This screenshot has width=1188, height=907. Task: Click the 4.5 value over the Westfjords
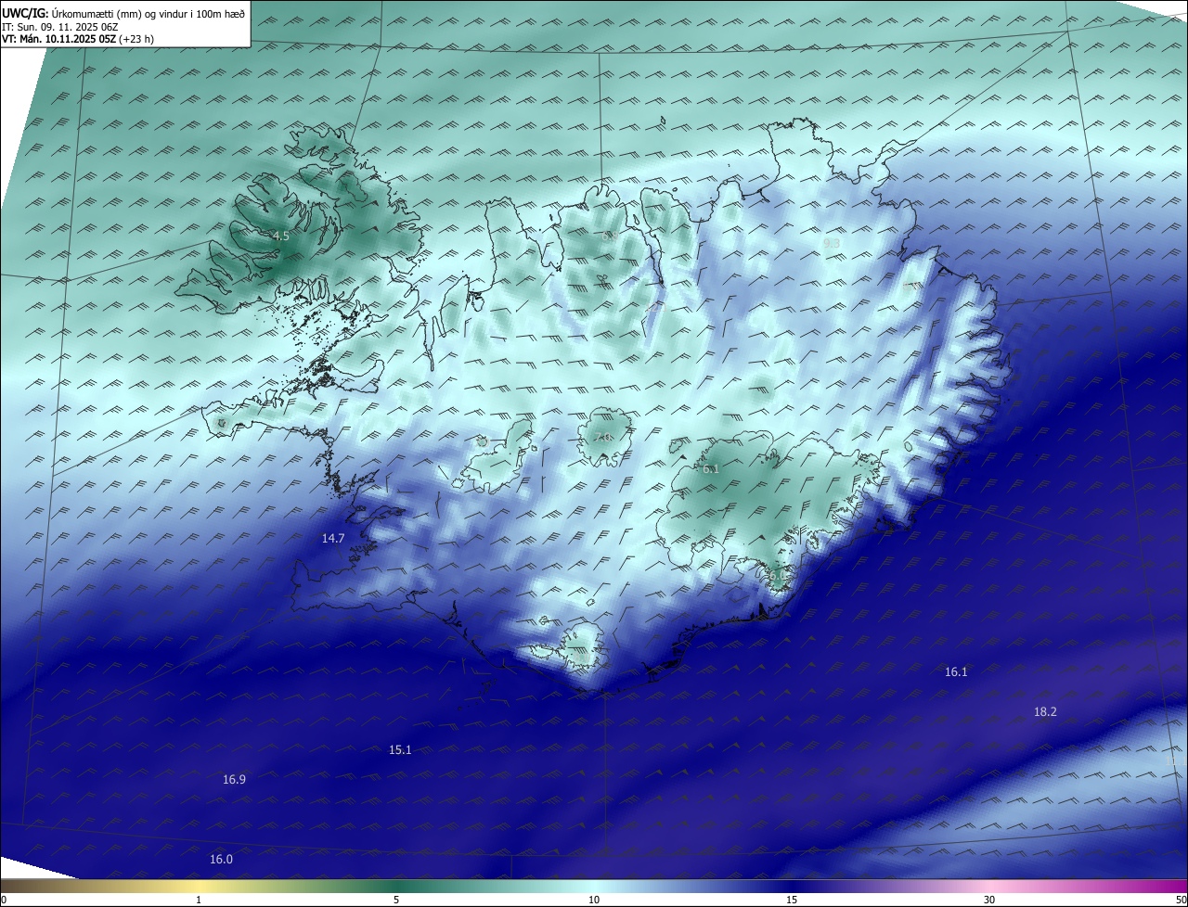pyautogui.click(x=280, y=236)
